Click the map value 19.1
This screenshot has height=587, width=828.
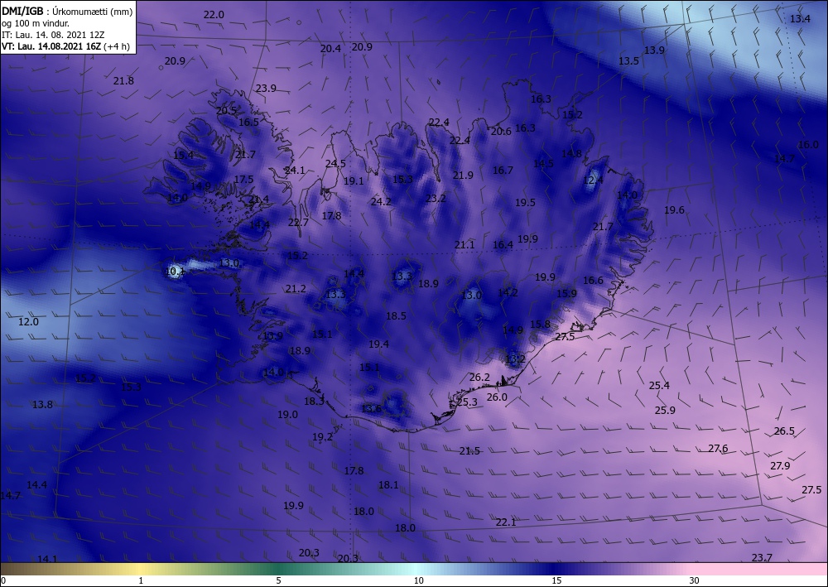point(354,181)
